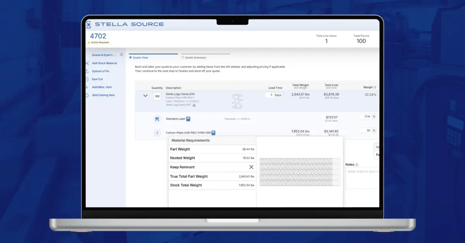Collapse the Stella Logo Demo line item
This screenshot has height=243, width=465.
(x=146, y=96)
